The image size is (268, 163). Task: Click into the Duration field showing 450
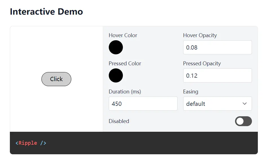pos(143,104)
